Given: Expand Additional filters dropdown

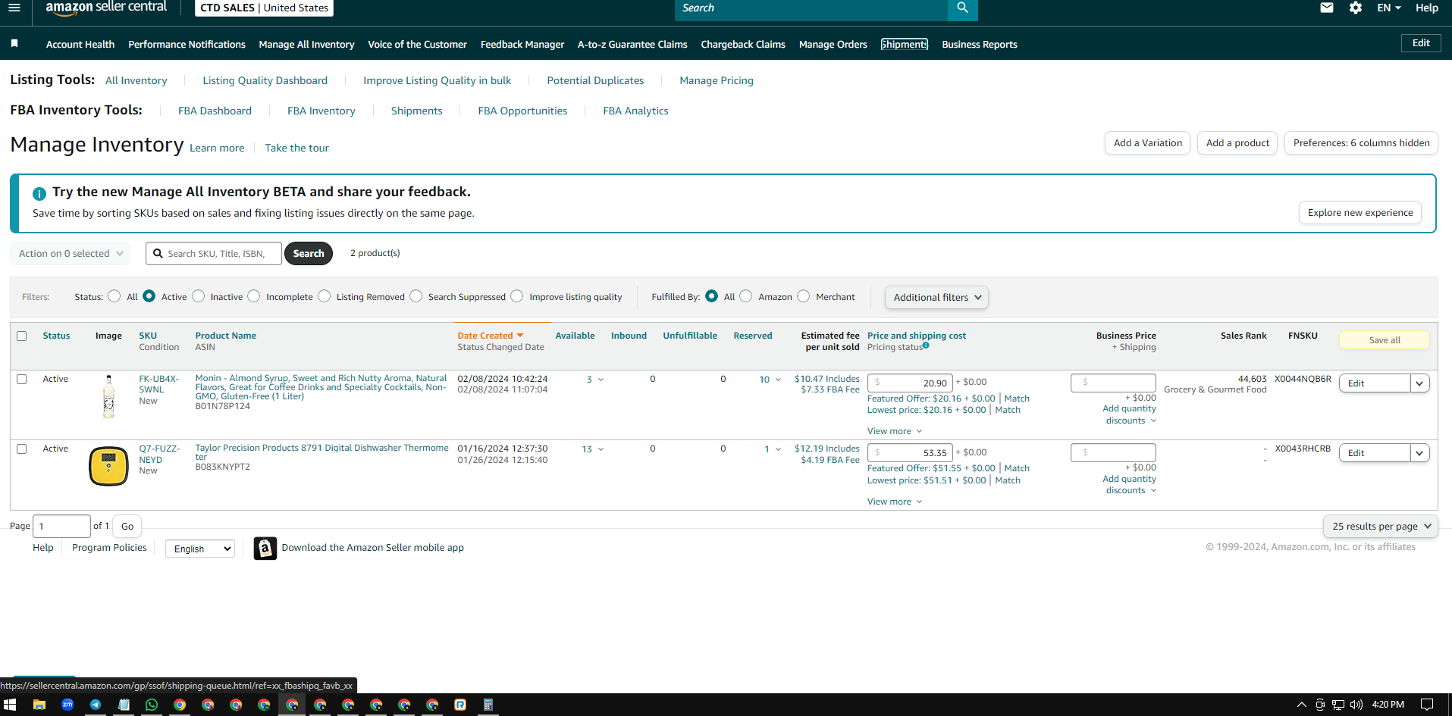Looking at the screenshot, I should (936, 298).
